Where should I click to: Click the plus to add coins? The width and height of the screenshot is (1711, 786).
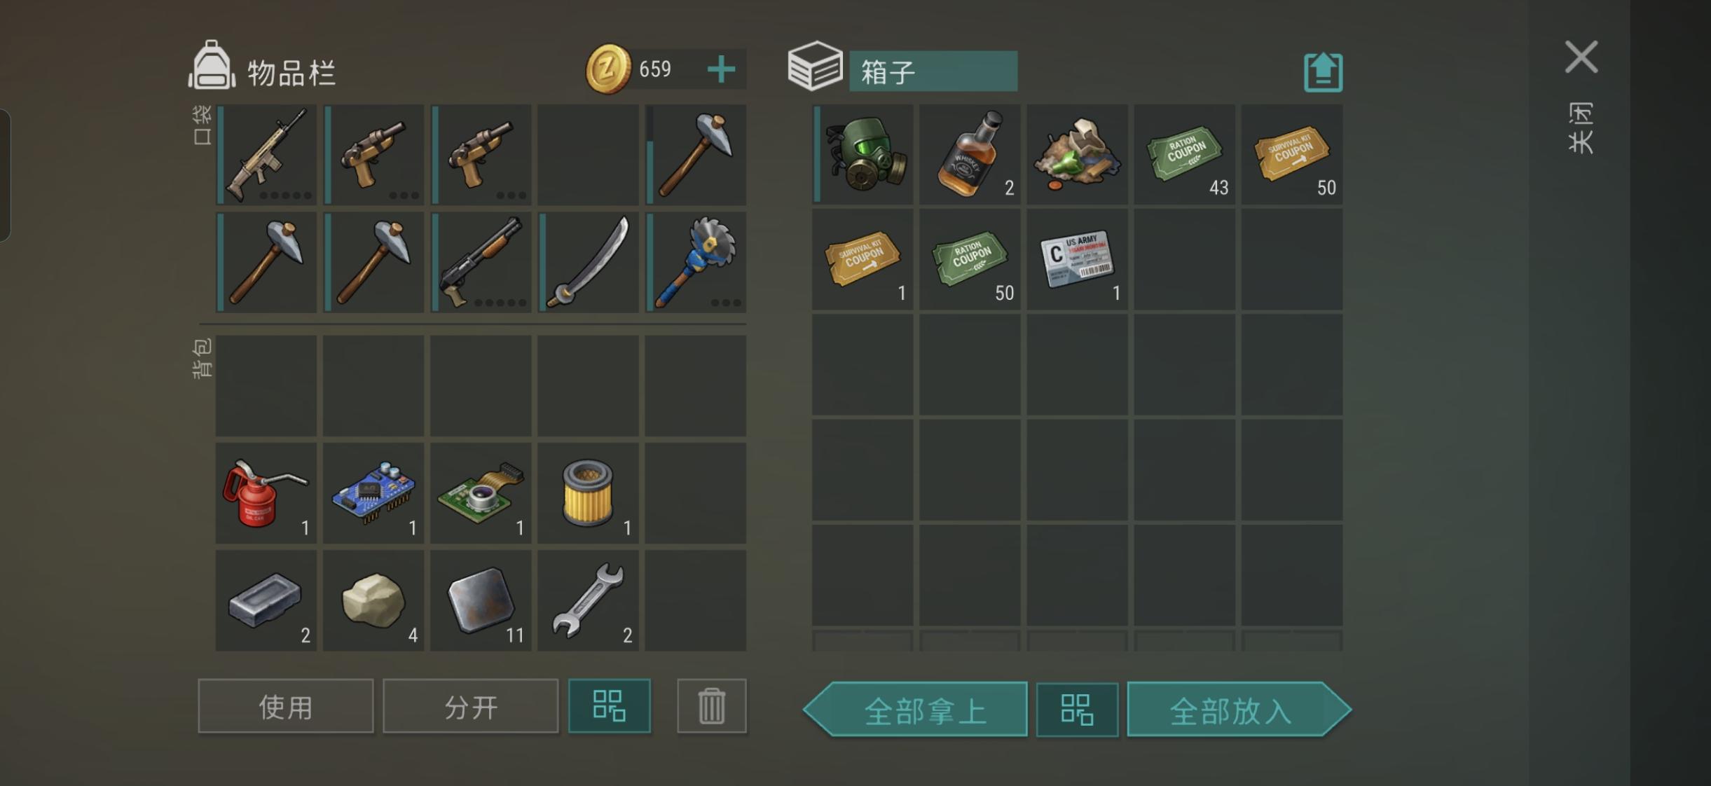[x=721, y=69]
